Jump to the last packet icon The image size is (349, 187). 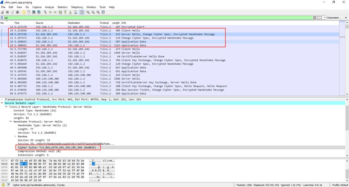tap(70, 12)
